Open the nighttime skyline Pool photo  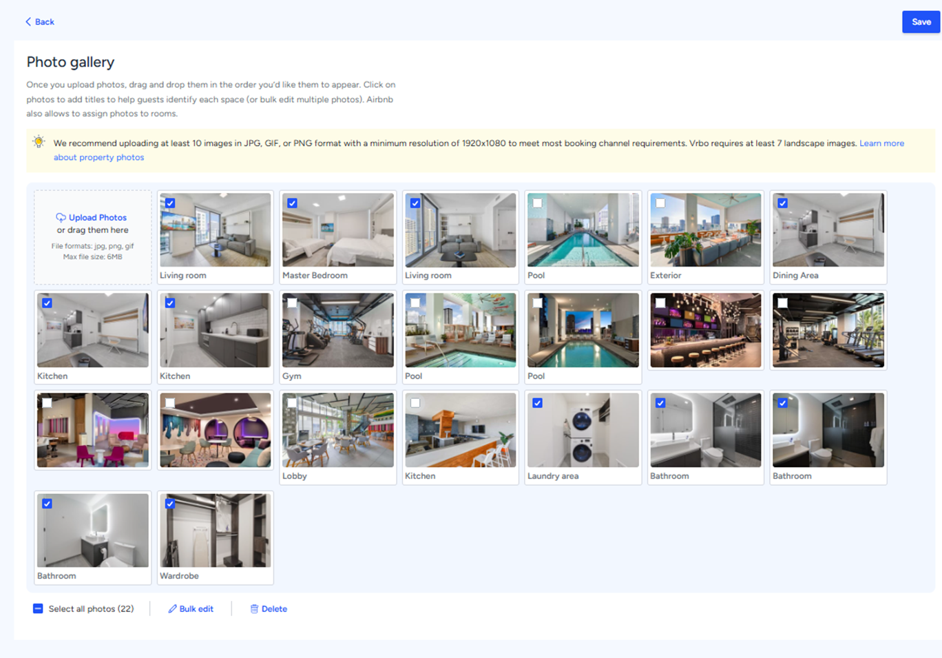583,330
